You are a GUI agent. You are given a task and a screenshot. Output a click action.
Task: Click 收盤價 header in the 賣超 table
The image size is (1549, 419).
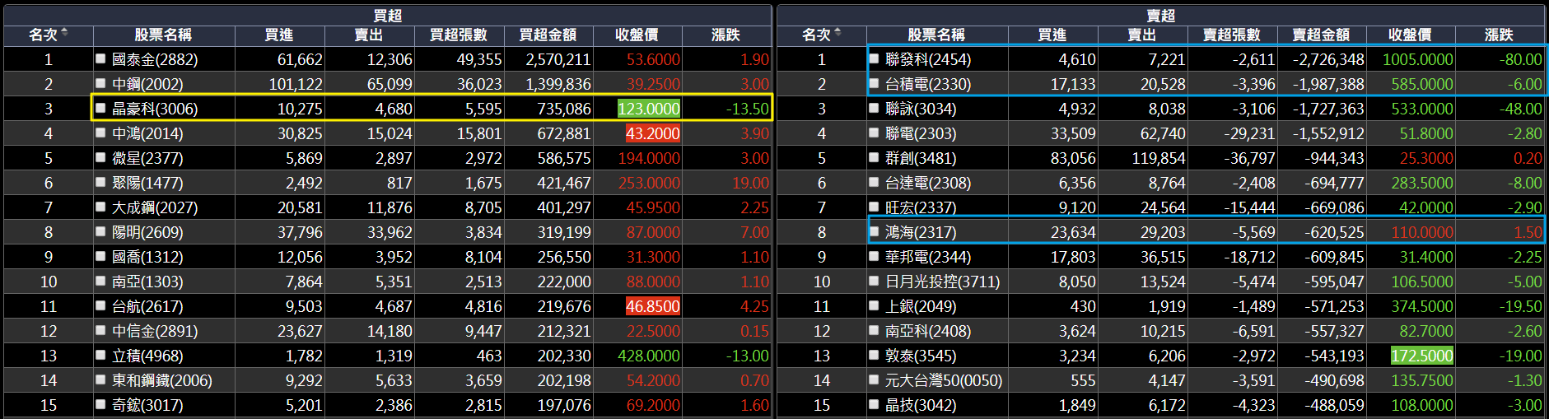coord(1410,35)
